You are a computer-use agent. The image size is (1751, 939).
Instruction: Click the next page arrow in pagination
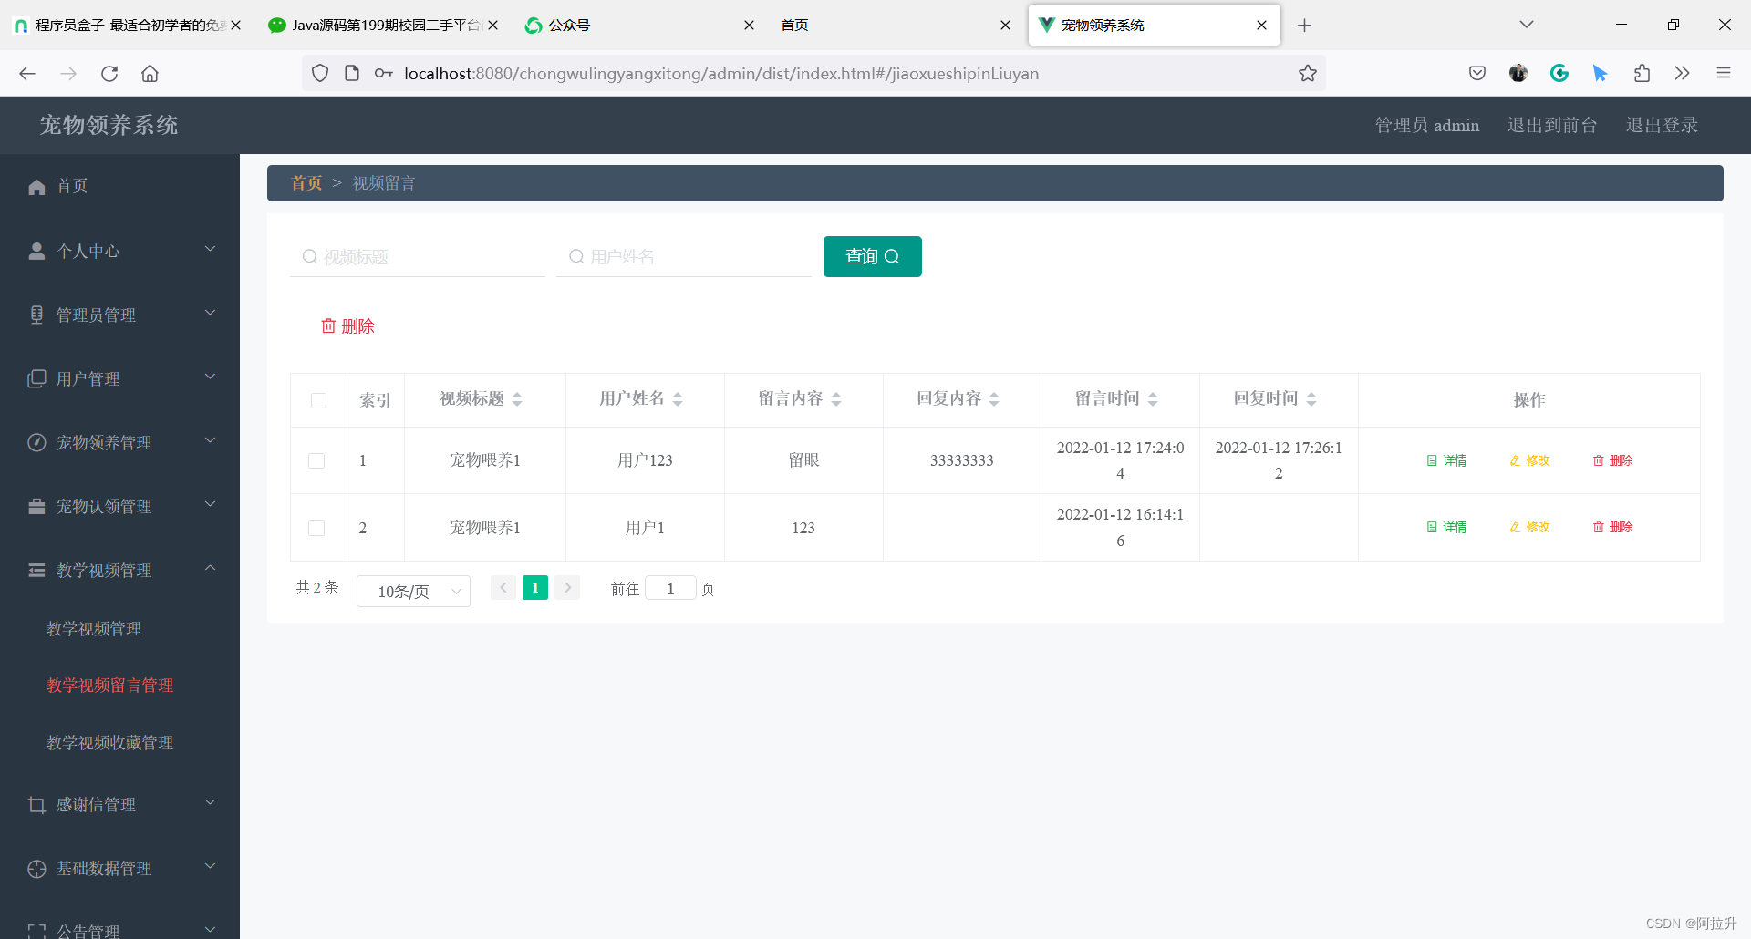coord(567,588)
